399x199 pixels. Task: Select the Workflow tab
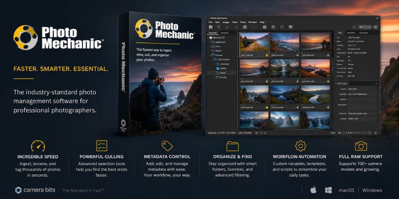point(351,33)
